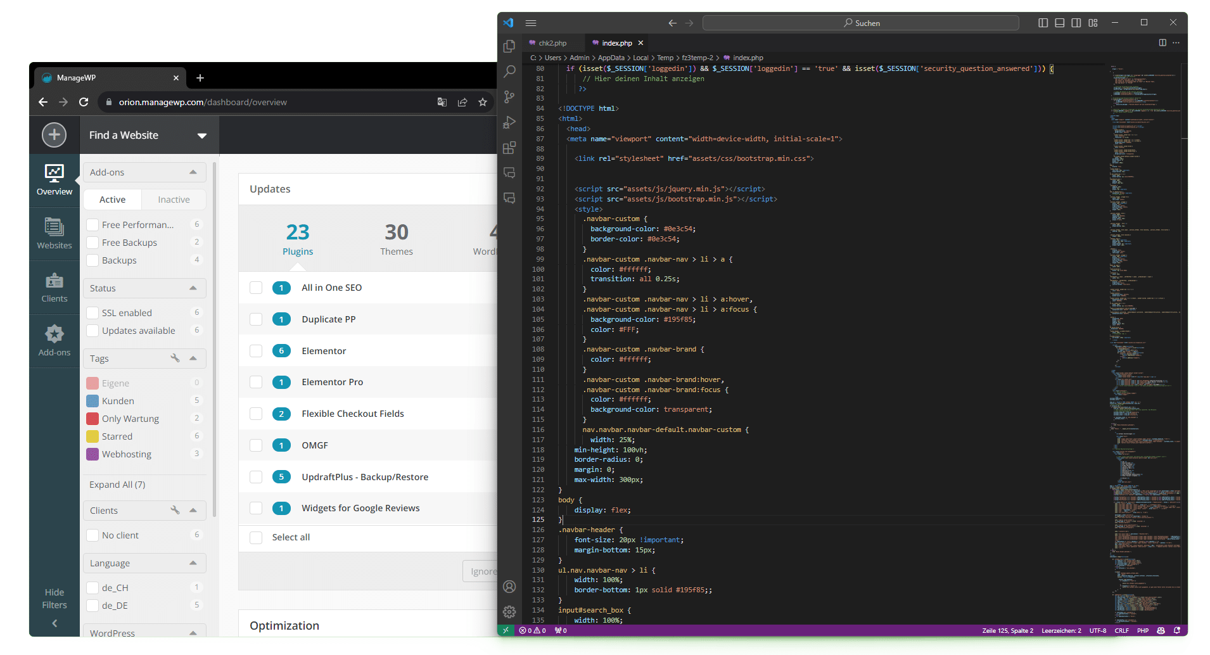Switch to the chk2.php editor tab

[552, 43]
